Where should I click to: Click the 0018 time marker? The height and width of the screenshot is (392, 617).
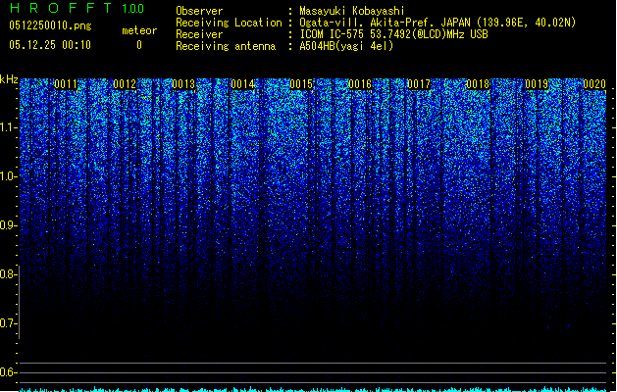click(x=478, y=84)
